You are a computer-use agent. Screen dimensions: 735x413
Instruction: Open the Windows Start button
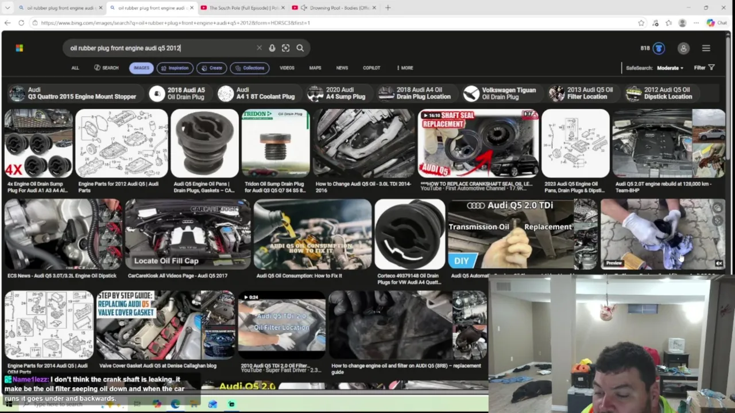pos(9,404)
